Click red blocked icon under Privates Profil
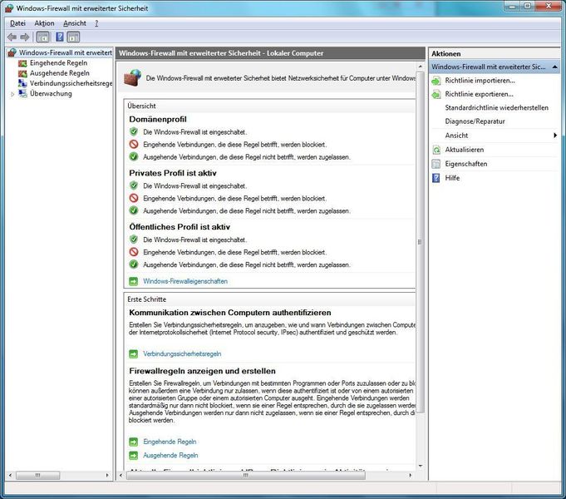The height and width of the screenshot is (499, 566). (x=134, y=198)
